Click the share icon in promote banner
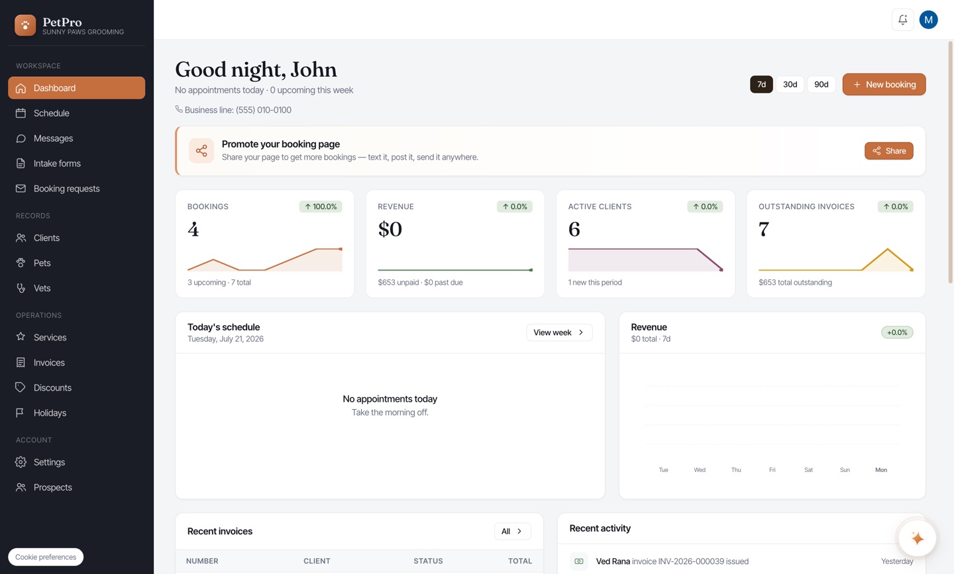This screenshot has height=574, width=954. [x=201, y=151]
